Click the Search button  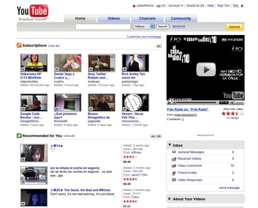[x=163, y=26]
